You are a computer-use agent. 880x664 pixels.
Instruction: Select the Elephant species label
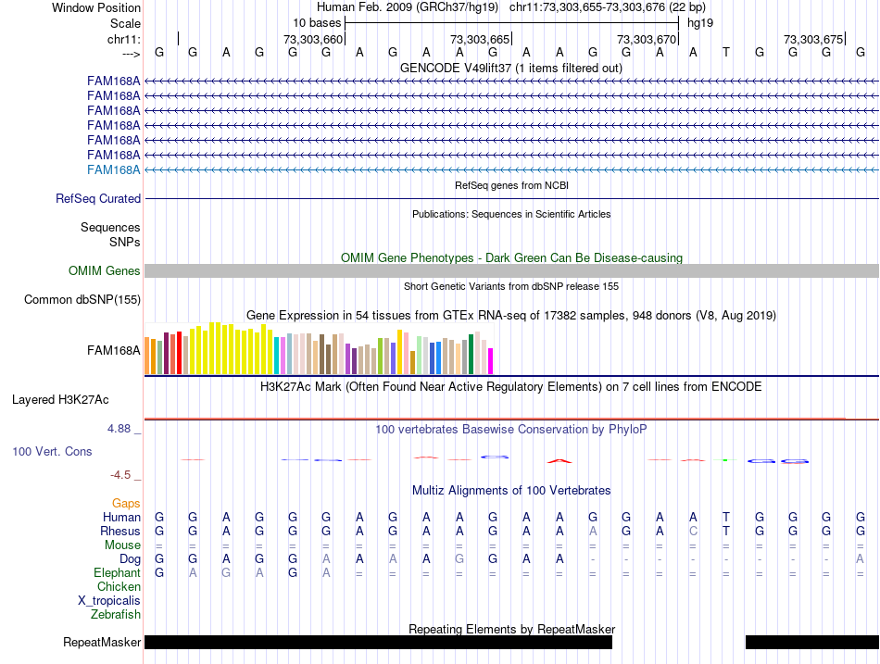click(117, 572)
